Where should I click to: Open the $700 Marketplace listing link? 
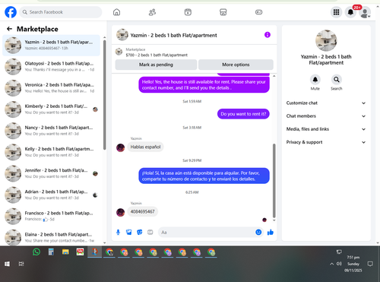(x=157, y=55)
